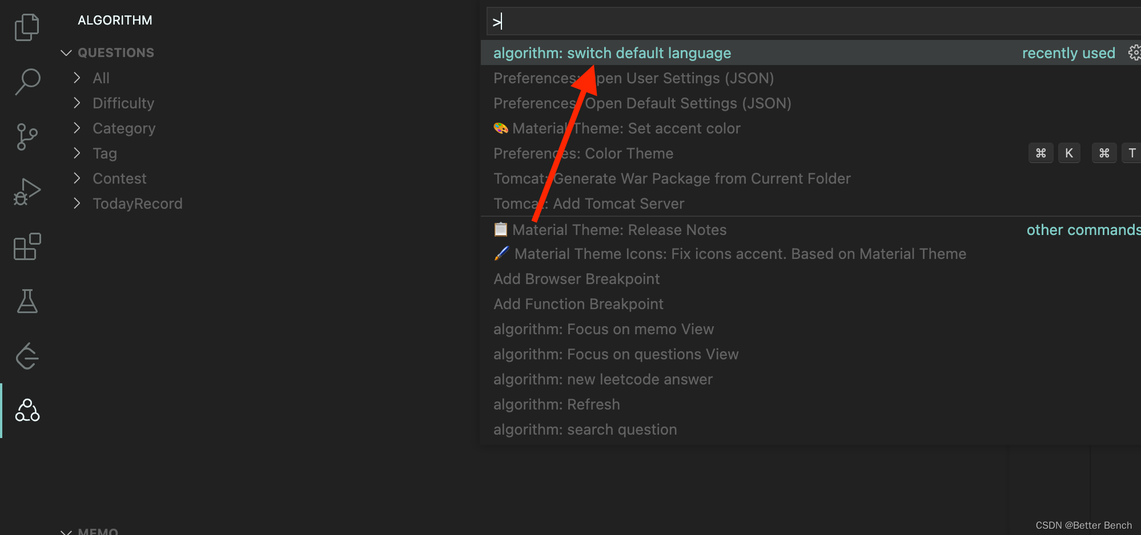Click the gear icon beside recently used
This screenshot has height=535, width=1141.
coord(1134,53)
